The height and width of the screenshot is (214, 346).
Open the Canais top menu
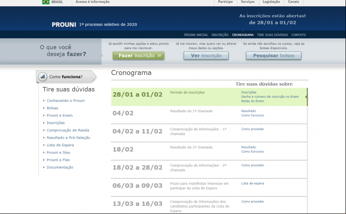pyautogui.click(x=293, y=2)
